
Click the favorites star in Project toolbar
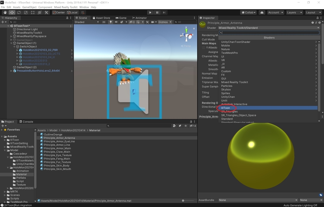pyautogui.click(x=185, y=126)
